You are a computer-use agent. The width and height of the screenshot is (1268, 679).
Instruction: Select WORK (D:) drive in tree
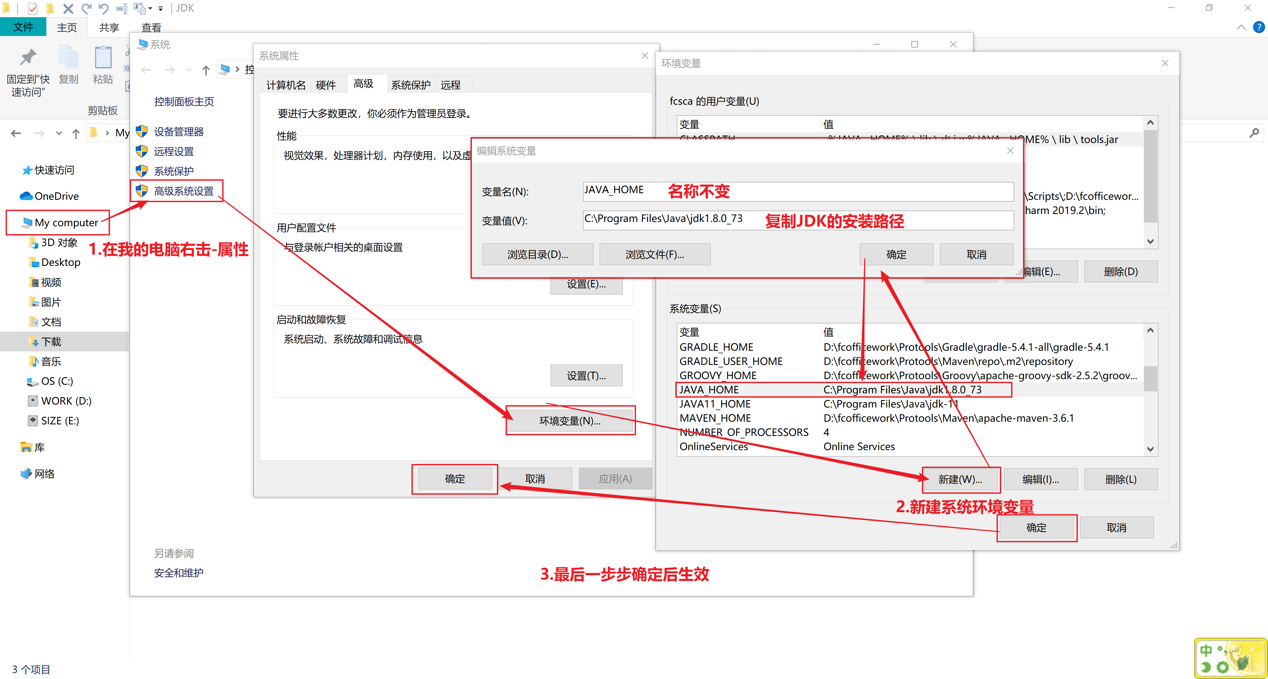pos(66,401)
